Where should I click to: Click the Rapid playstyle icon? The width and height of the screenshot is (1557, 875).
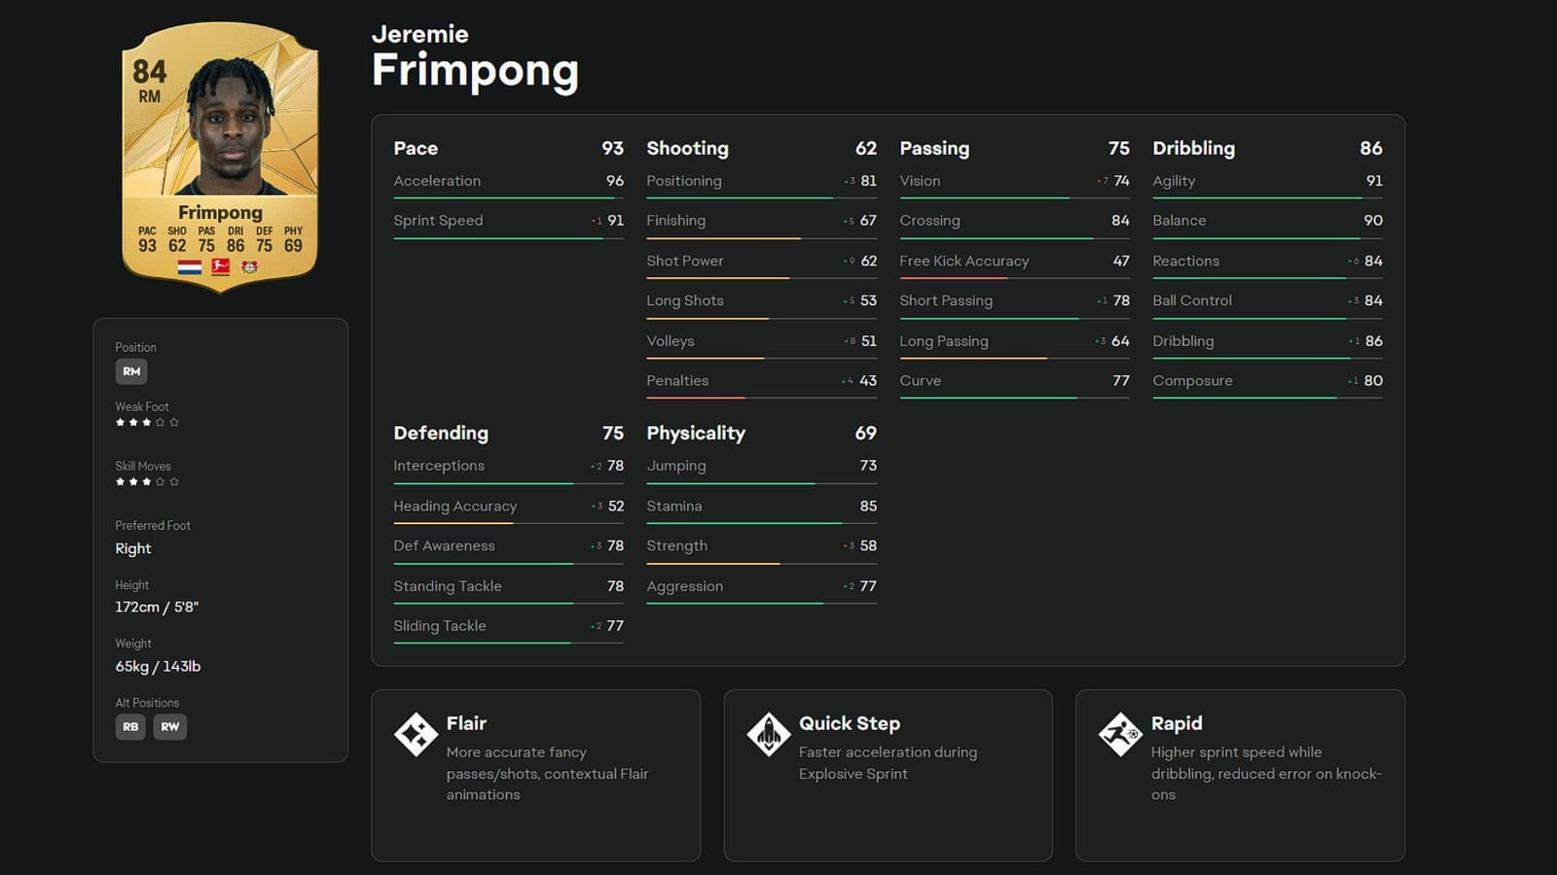pos(1120,734)
